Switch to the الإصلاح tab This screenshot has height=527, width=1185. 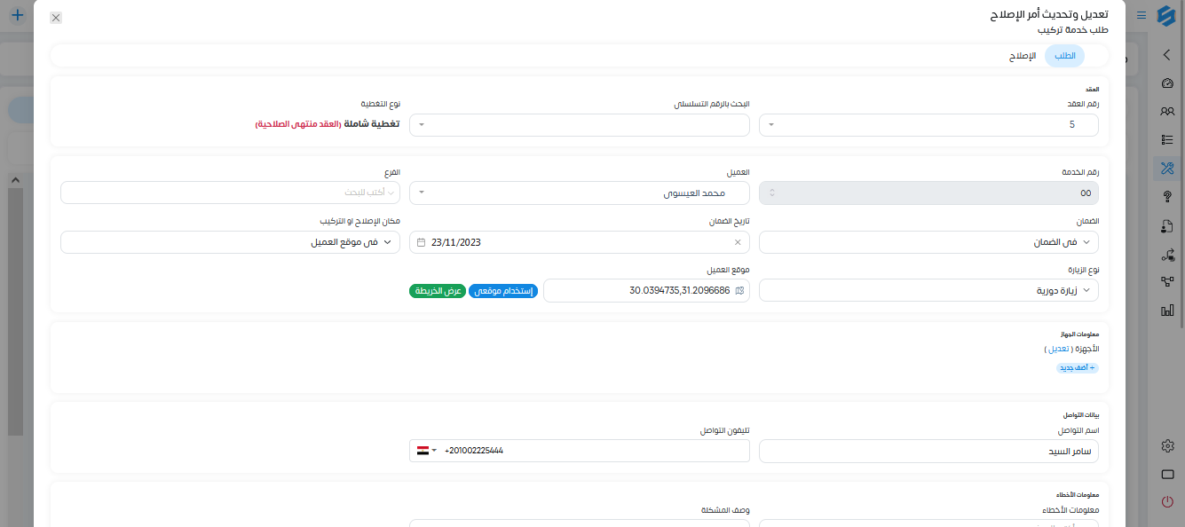[1023, 56]
